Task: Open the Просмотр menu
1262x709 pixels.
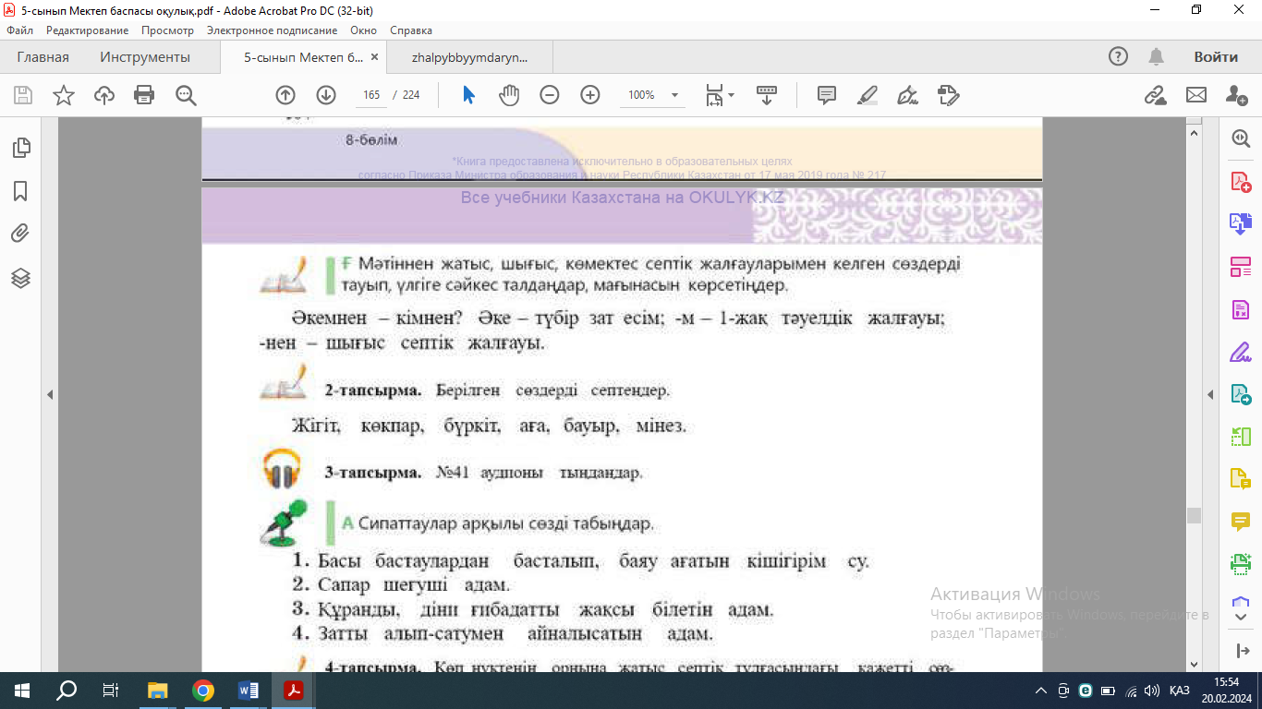Action: tap(167, 30)
